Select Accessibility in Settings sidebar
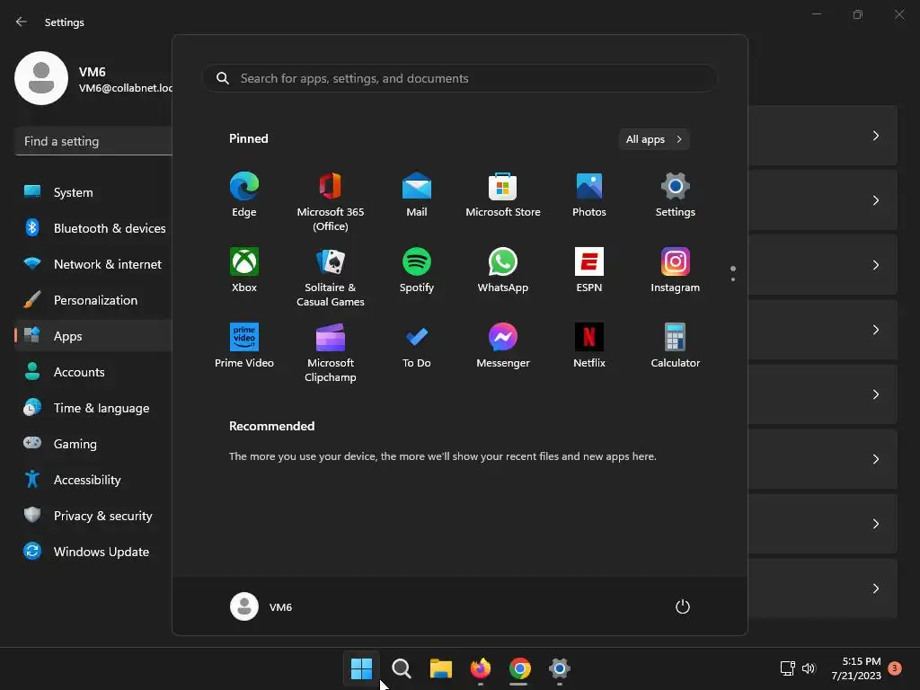 pos(93,480)
